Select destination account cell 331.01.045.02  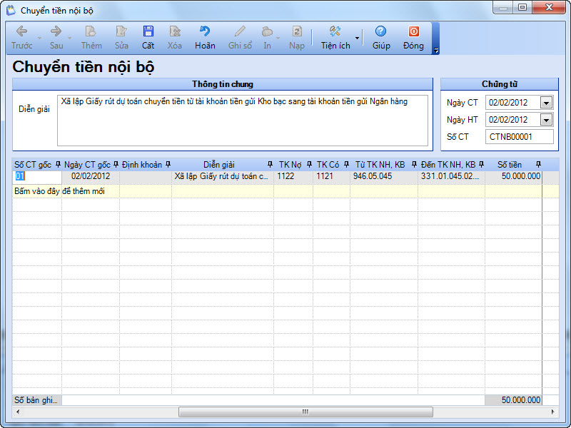tap(451, 176)
